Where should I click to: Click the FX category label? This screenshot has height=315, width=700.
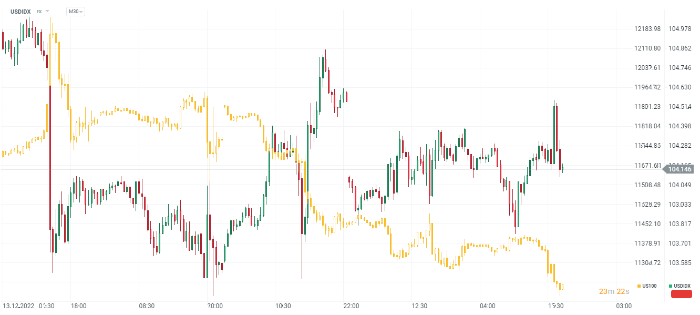(x=39, y=12)
